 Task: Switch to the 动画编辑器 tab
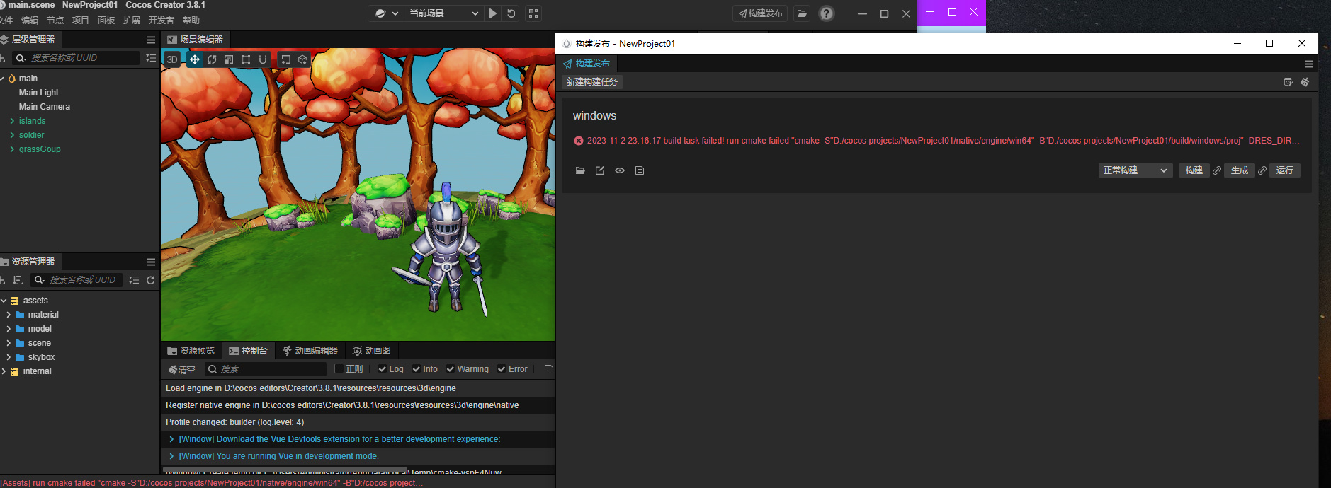310,351
